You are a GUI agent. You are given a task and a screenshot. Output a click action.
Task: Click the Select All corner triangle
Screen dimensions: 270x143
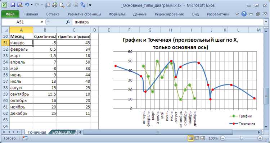[x=6, y=30]
